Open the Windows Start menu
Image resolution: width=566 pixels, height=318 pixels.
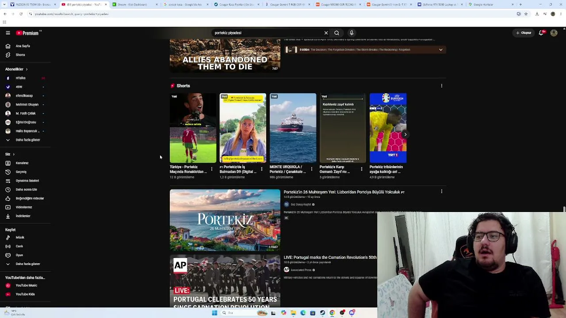214,313
